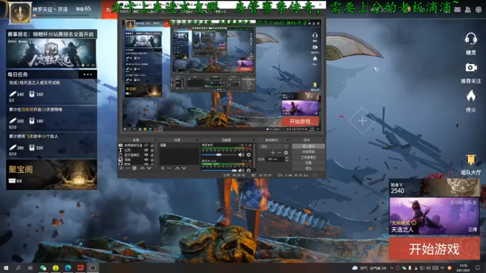Image resolution: width=486 pixels, height=273 pixels.
Task: Open the 聚宝阁 treasure banner
Action: point(52,175)
